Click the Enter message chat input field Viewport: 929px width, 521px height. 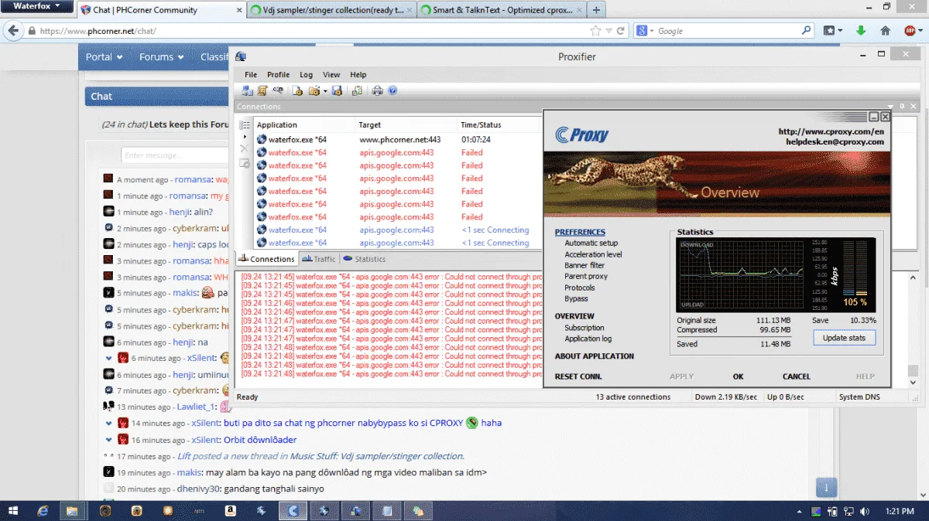point(174,155)
